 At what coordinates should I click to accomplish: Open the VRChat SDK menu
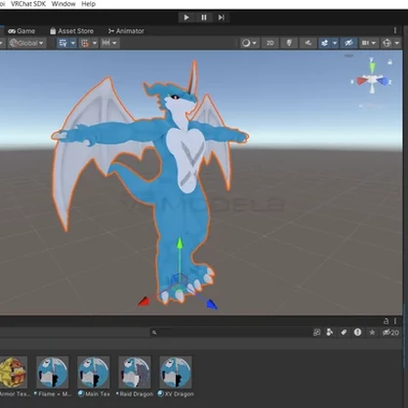tap(28, 4)
